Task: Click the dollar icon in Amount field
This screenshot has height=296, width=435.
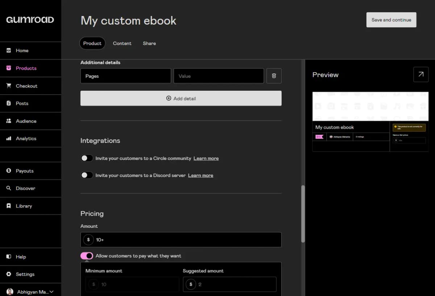Action: click(x=88, y=240)
